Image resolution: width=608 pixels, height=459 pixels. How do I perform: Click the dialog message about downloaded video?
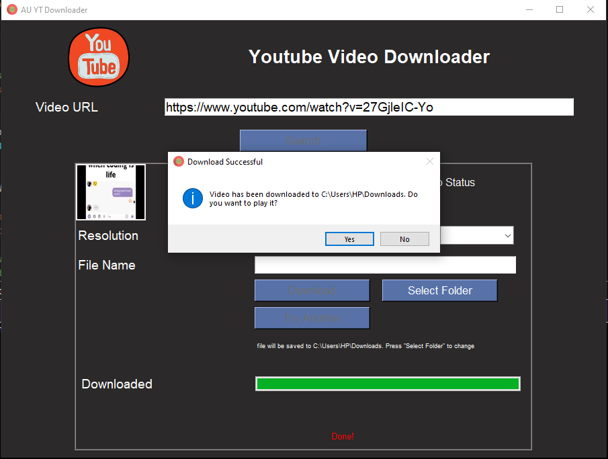(x=313, y=199)
